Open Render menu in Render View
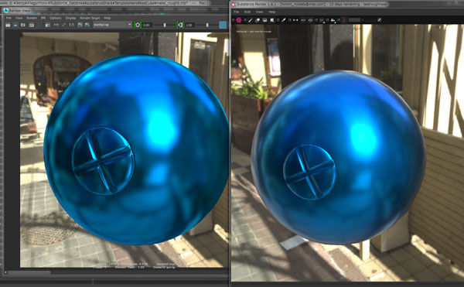 32,18
